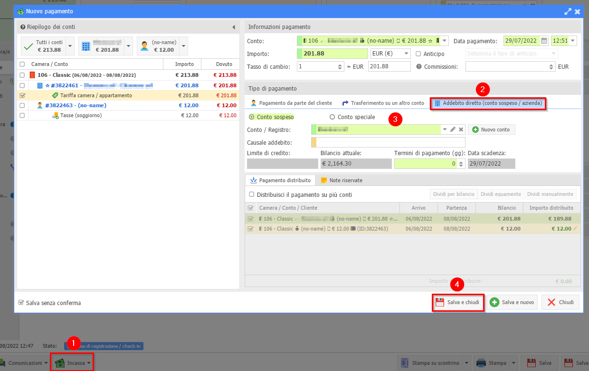Open dropdown arrow next to company € 201.88 button
589x371 pixels.
pyautogui.click(x=129, y=46)
